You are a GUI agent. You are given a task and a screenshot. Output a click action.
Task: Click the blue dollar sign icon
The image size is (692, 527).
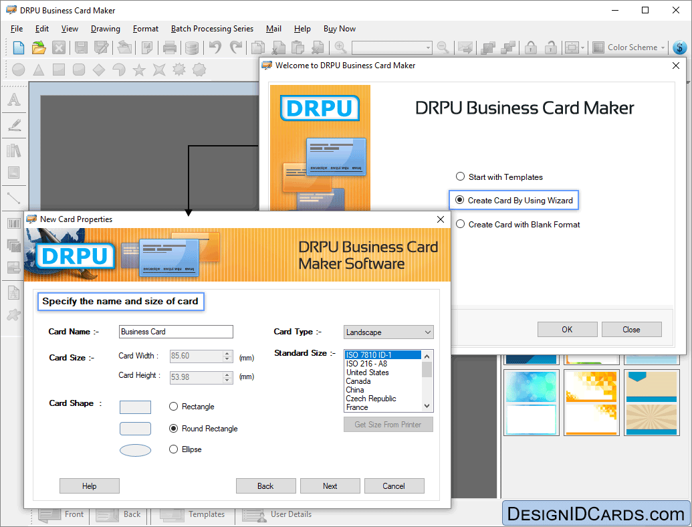click(x=680, y=47)
